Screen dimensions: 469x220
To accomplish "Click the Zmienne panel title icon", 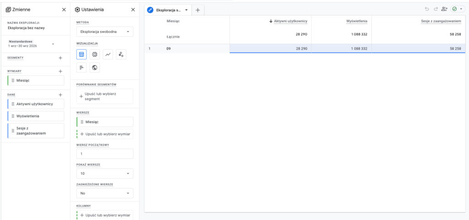I will pos(8,10).
